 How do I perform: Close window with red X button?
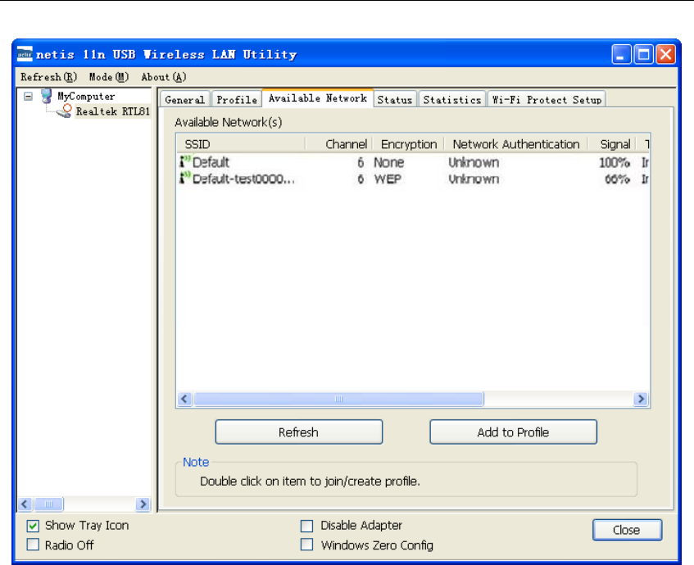point(665,55)
